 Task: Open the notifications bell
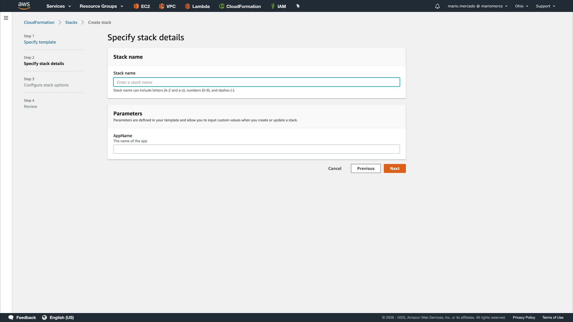pyautogui.click(x=437, y=6)
